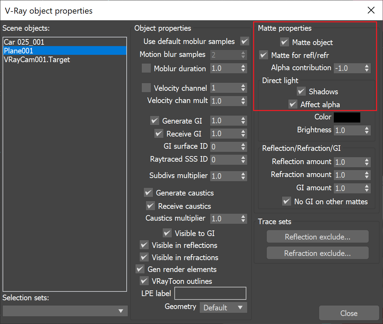
Task: Uncheck Generate GI
Action: tap(155, 120)
